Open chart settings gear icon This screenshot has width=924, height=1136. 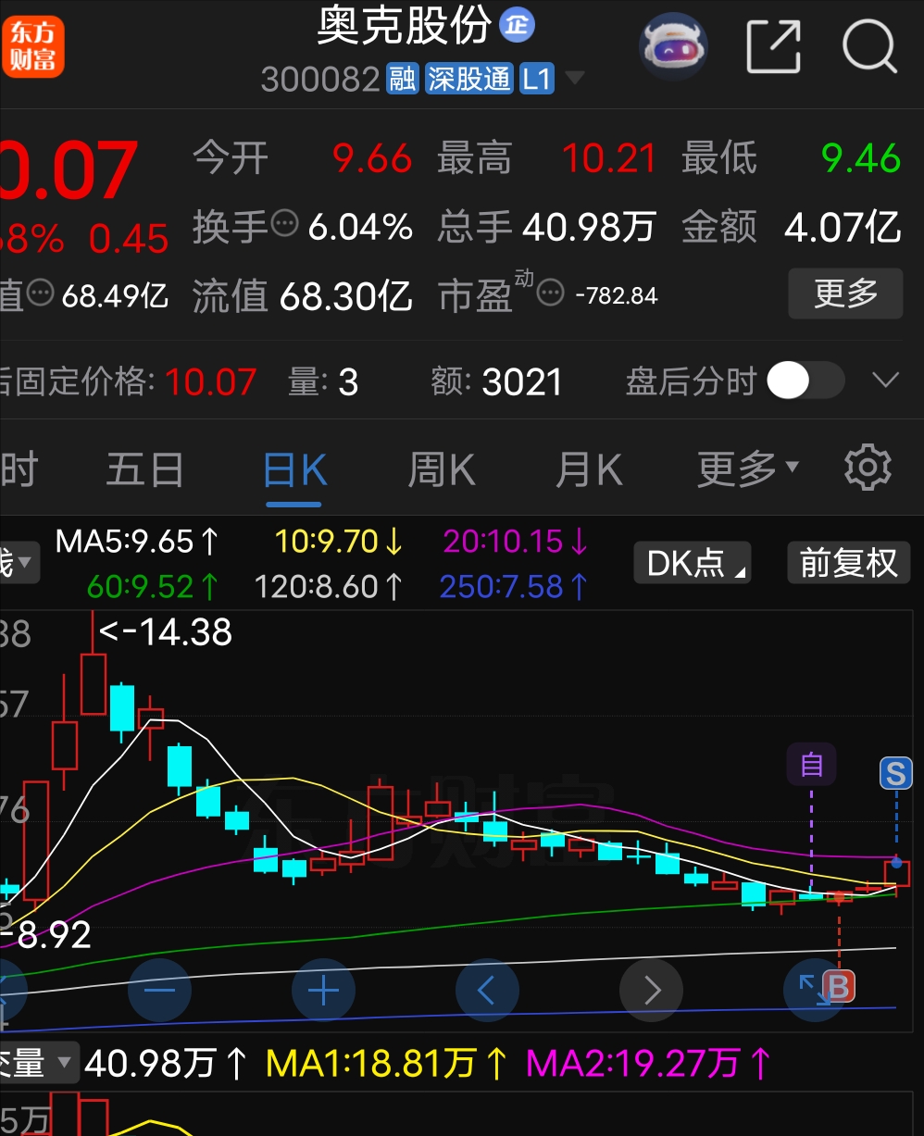[868, 468]
